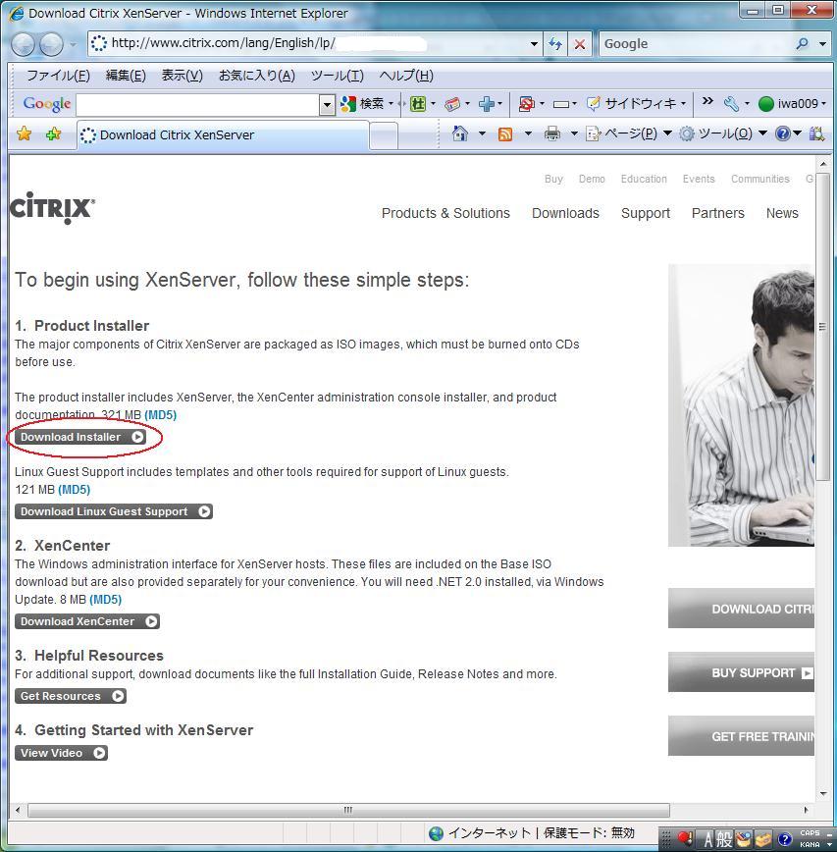Open the recent pages dropdown beside Forward
837x852 pixels.
coord(73,44)
